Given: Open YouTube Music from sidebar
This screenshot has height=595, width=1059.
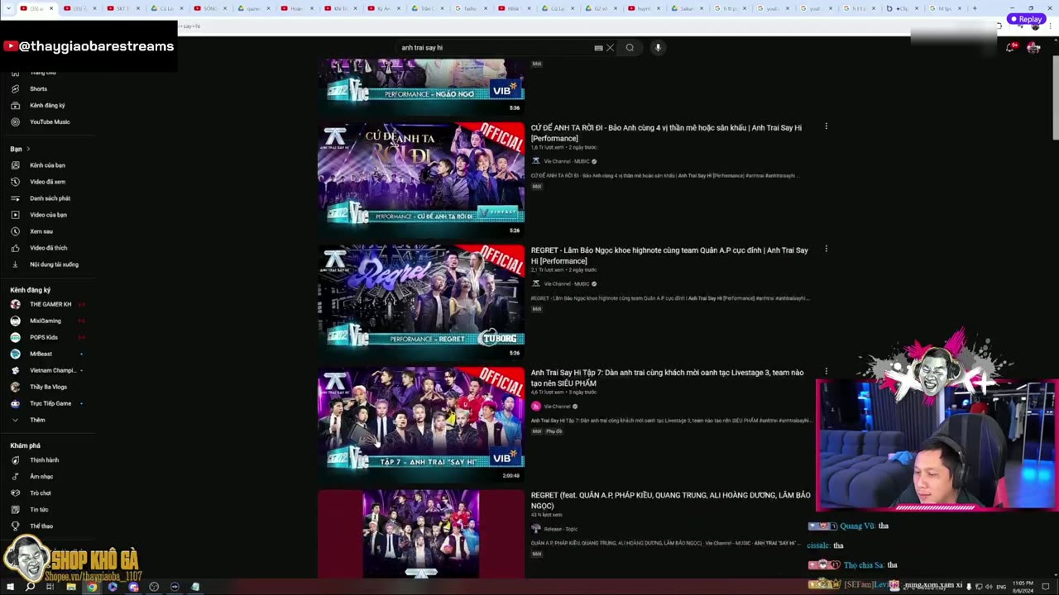Looking at the screenshot, I should pos(50,121).
